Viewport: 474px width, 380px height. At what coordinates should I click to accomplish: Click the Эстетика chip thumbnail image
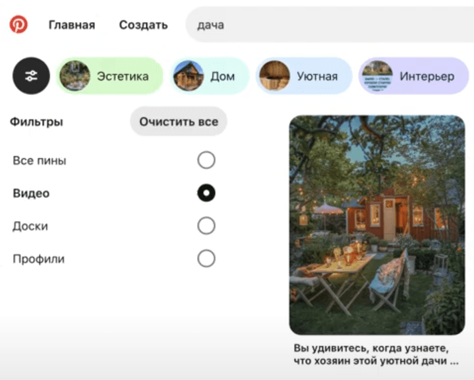(74, 76)
